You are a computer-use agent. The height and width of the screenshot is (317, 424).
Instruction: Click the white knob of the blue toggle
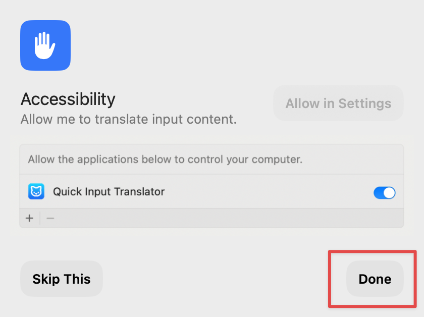pyautogui.click(x=389, y=193)
